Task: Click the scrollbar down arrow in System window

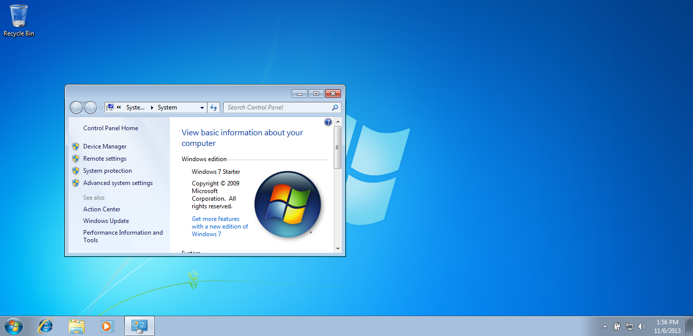Action: click(338, 249)
